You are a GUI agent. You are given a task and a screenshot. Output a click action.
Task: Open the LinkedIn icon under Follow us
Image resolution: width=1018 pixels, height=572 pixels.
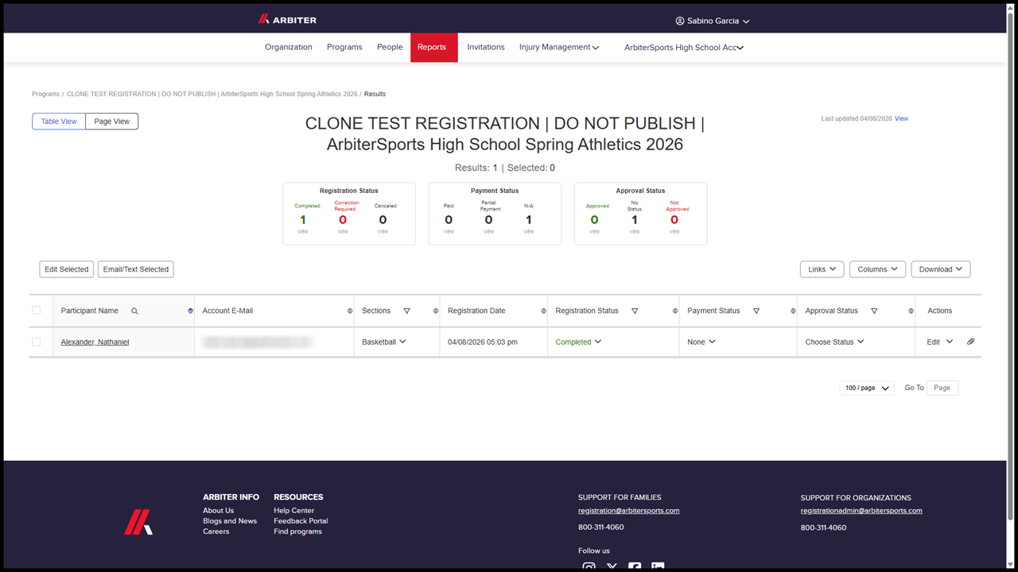[658, 567]
